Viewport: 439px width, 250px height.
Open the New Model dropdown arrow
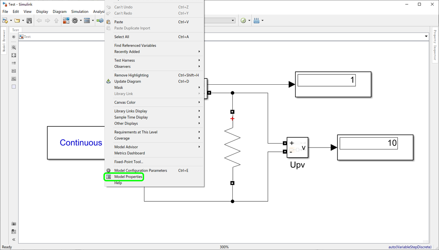coord(11,21)
